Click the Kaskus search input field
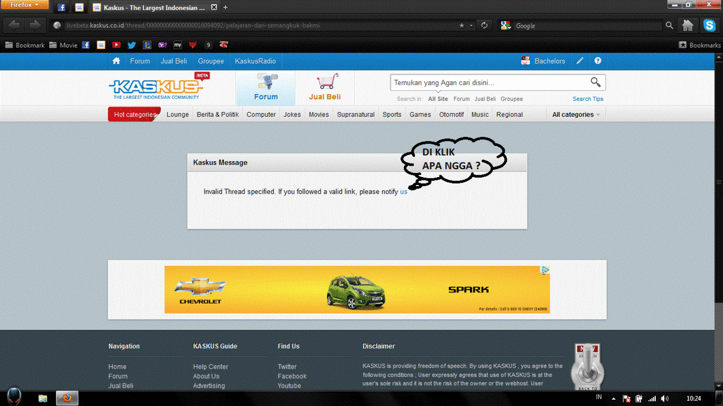This screenshot has height=406, width=723. click(489, 83)
